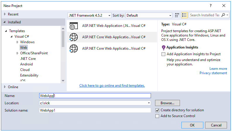
Task: Open the .NET Framework version dropdown
Action: (x=89, y=15)
